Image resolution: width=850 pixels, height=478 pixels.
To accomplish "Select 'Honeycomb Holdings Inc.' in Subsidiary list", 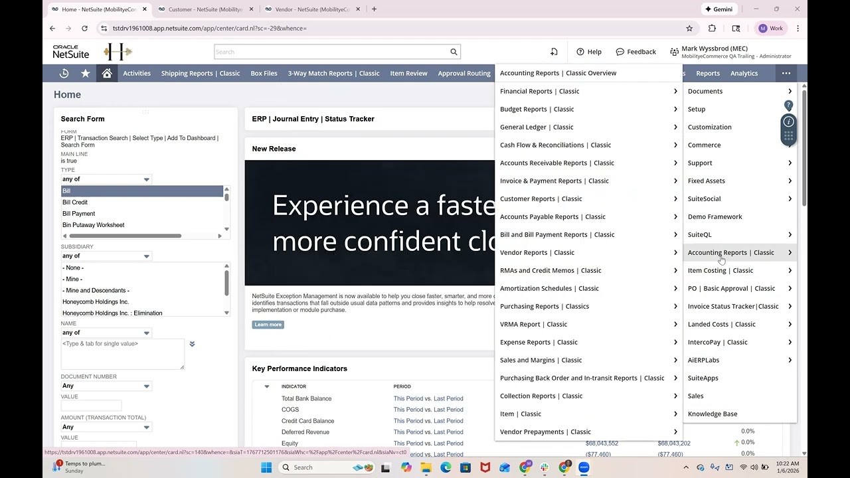I will 142,302.
